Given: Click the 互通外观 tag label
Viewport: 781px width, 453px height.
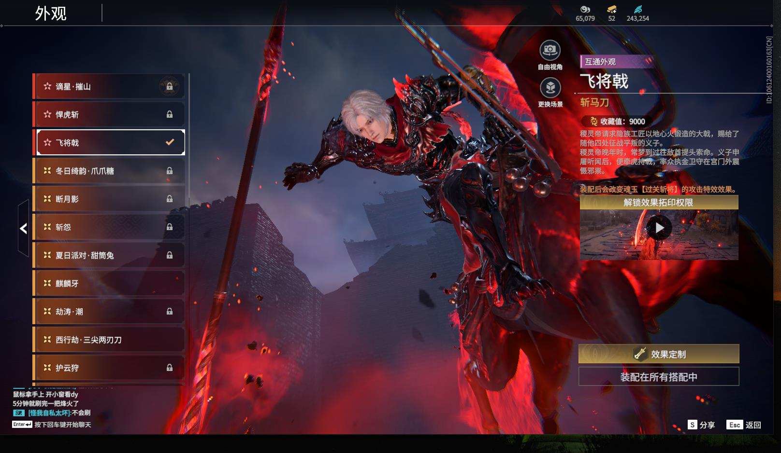Looking at the screenshot, I should pyautogui.click(x=600, y=62).
